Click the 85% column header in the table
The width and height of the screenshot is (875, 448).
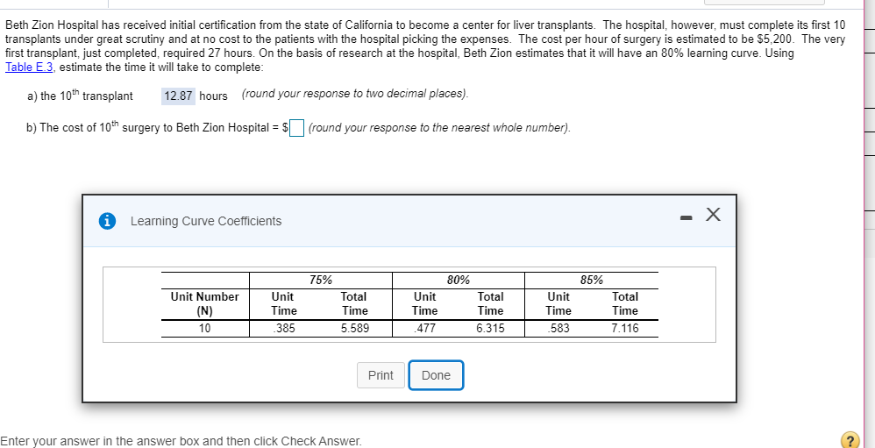(x=592, y=281)
